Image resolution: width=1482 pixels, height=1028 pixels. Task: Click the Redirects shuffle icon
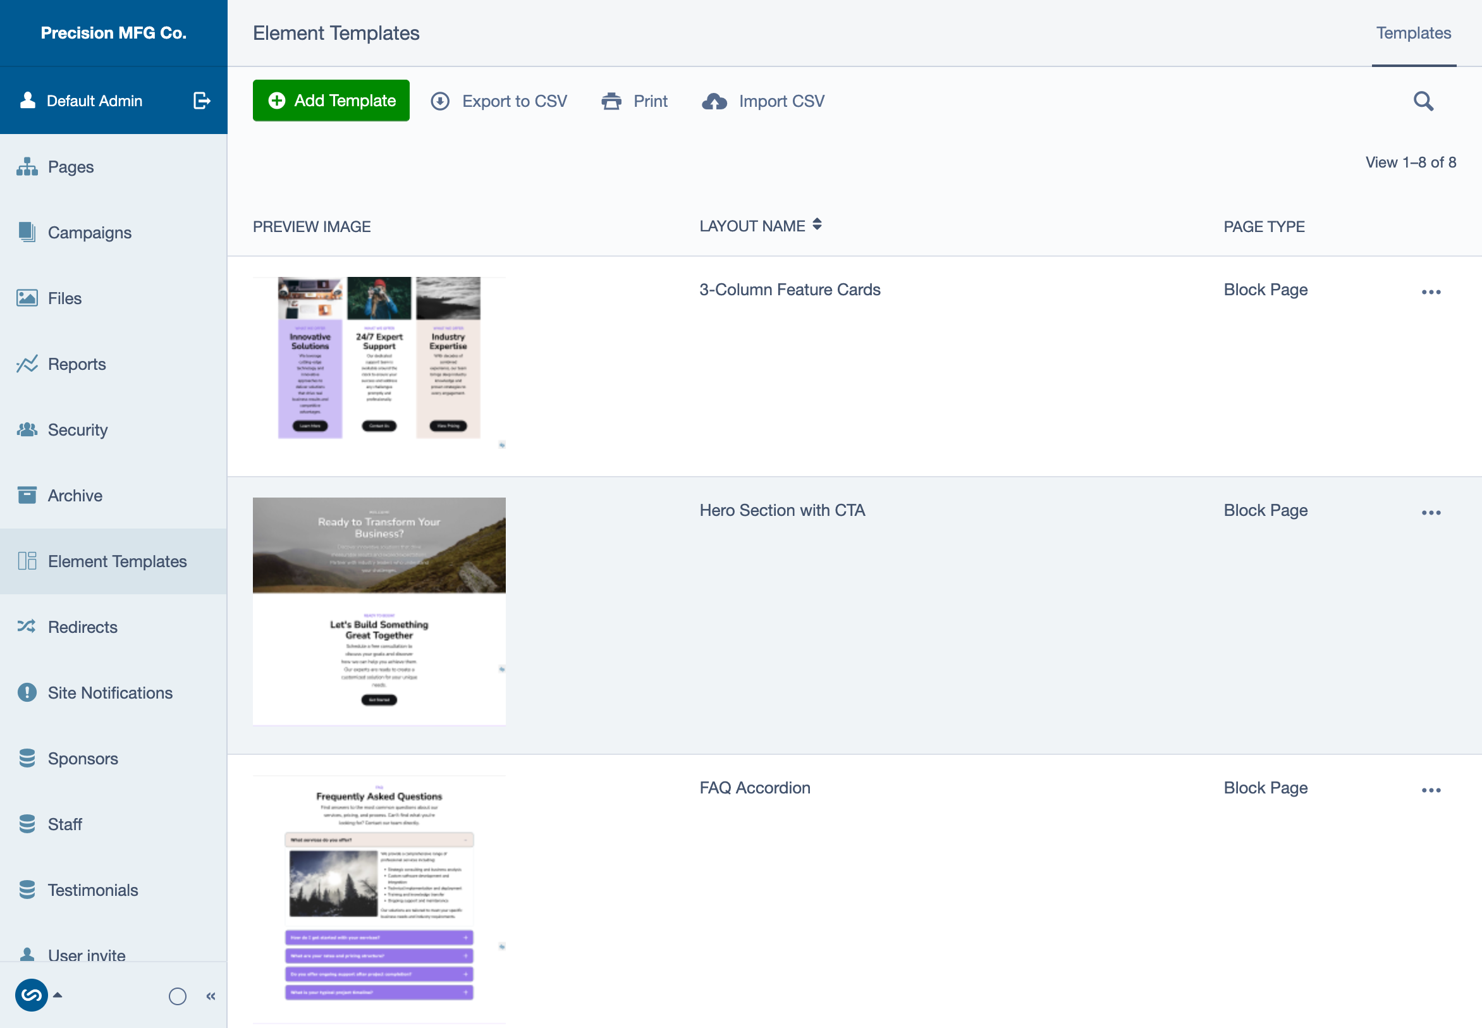coord(27,627)
